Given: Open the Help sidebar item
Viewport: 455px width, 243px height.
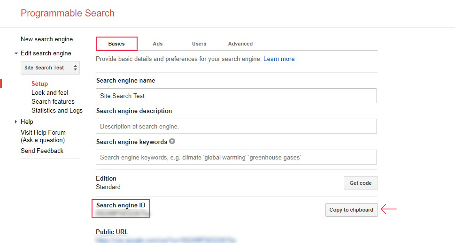Looking at the screenshot, I should [27, 122].
